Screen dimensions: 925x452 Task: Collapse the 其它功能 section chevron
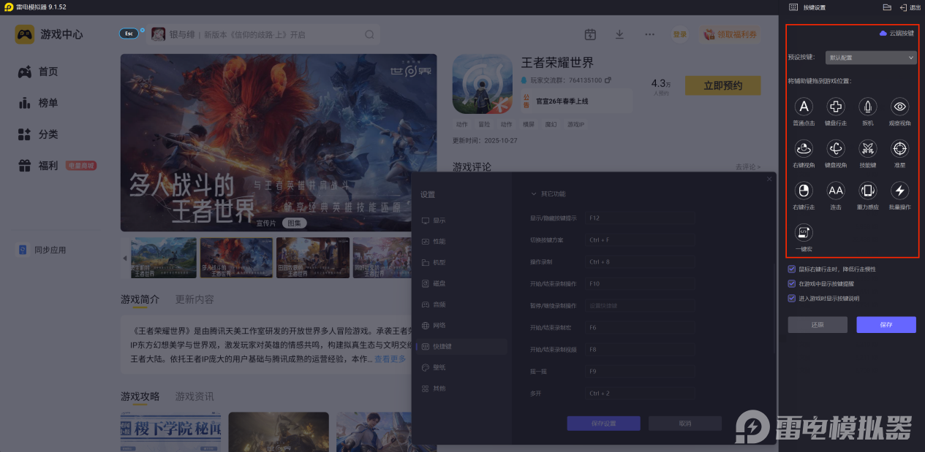click(x=533, y=194)
